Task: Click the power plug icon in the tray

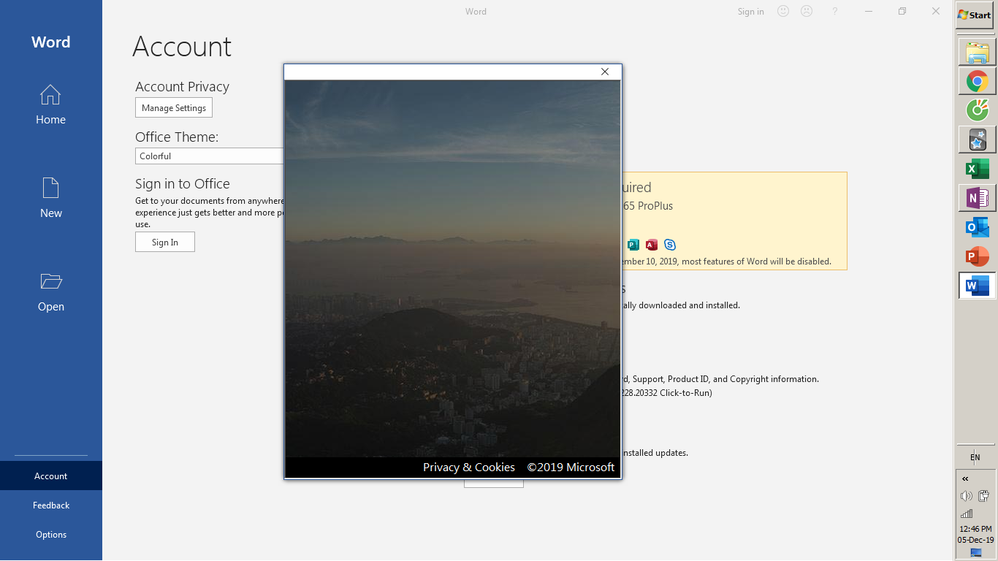Action: point(984,496)
